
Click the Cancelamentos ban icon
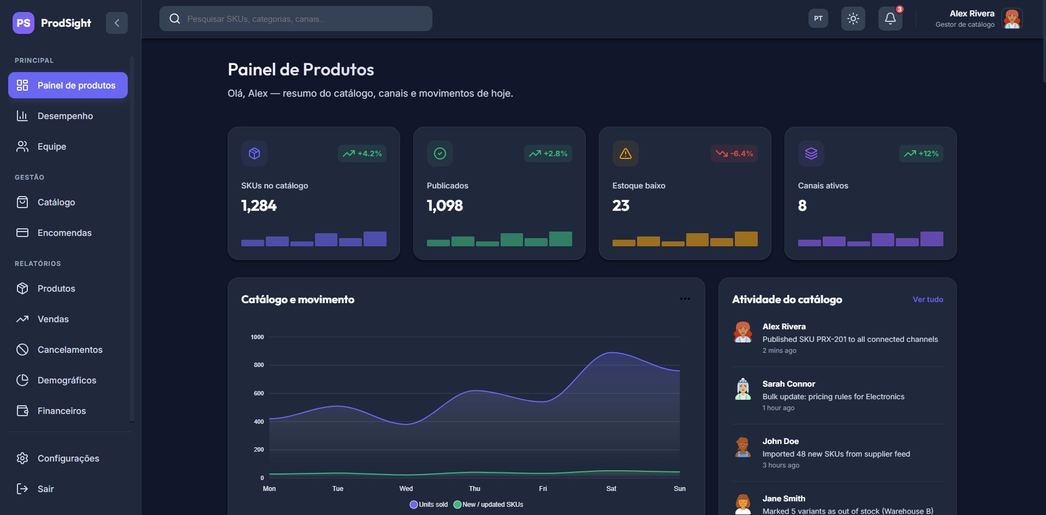pyautogui.click(x=22, y=350)
